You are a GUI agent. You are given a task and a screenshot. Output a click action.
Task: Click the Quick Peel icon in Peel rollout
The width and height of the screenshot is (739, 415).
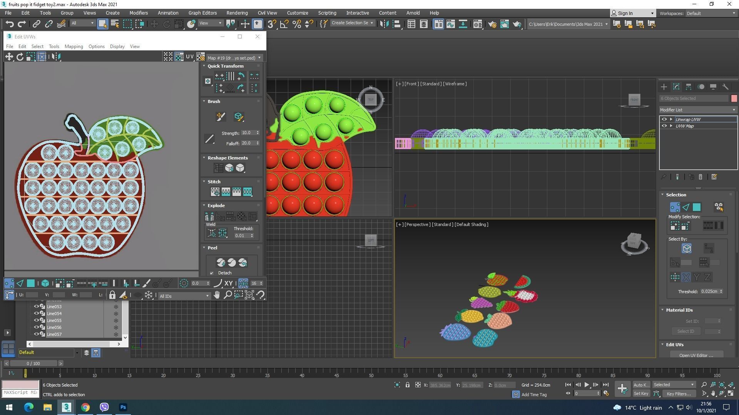pos(221,262)
